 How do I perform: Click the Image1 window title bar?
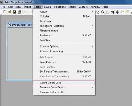pyautogui.click(x=20, y=25)
